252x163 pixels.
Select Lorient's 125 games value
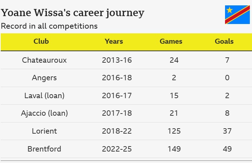tap(174, 131)
